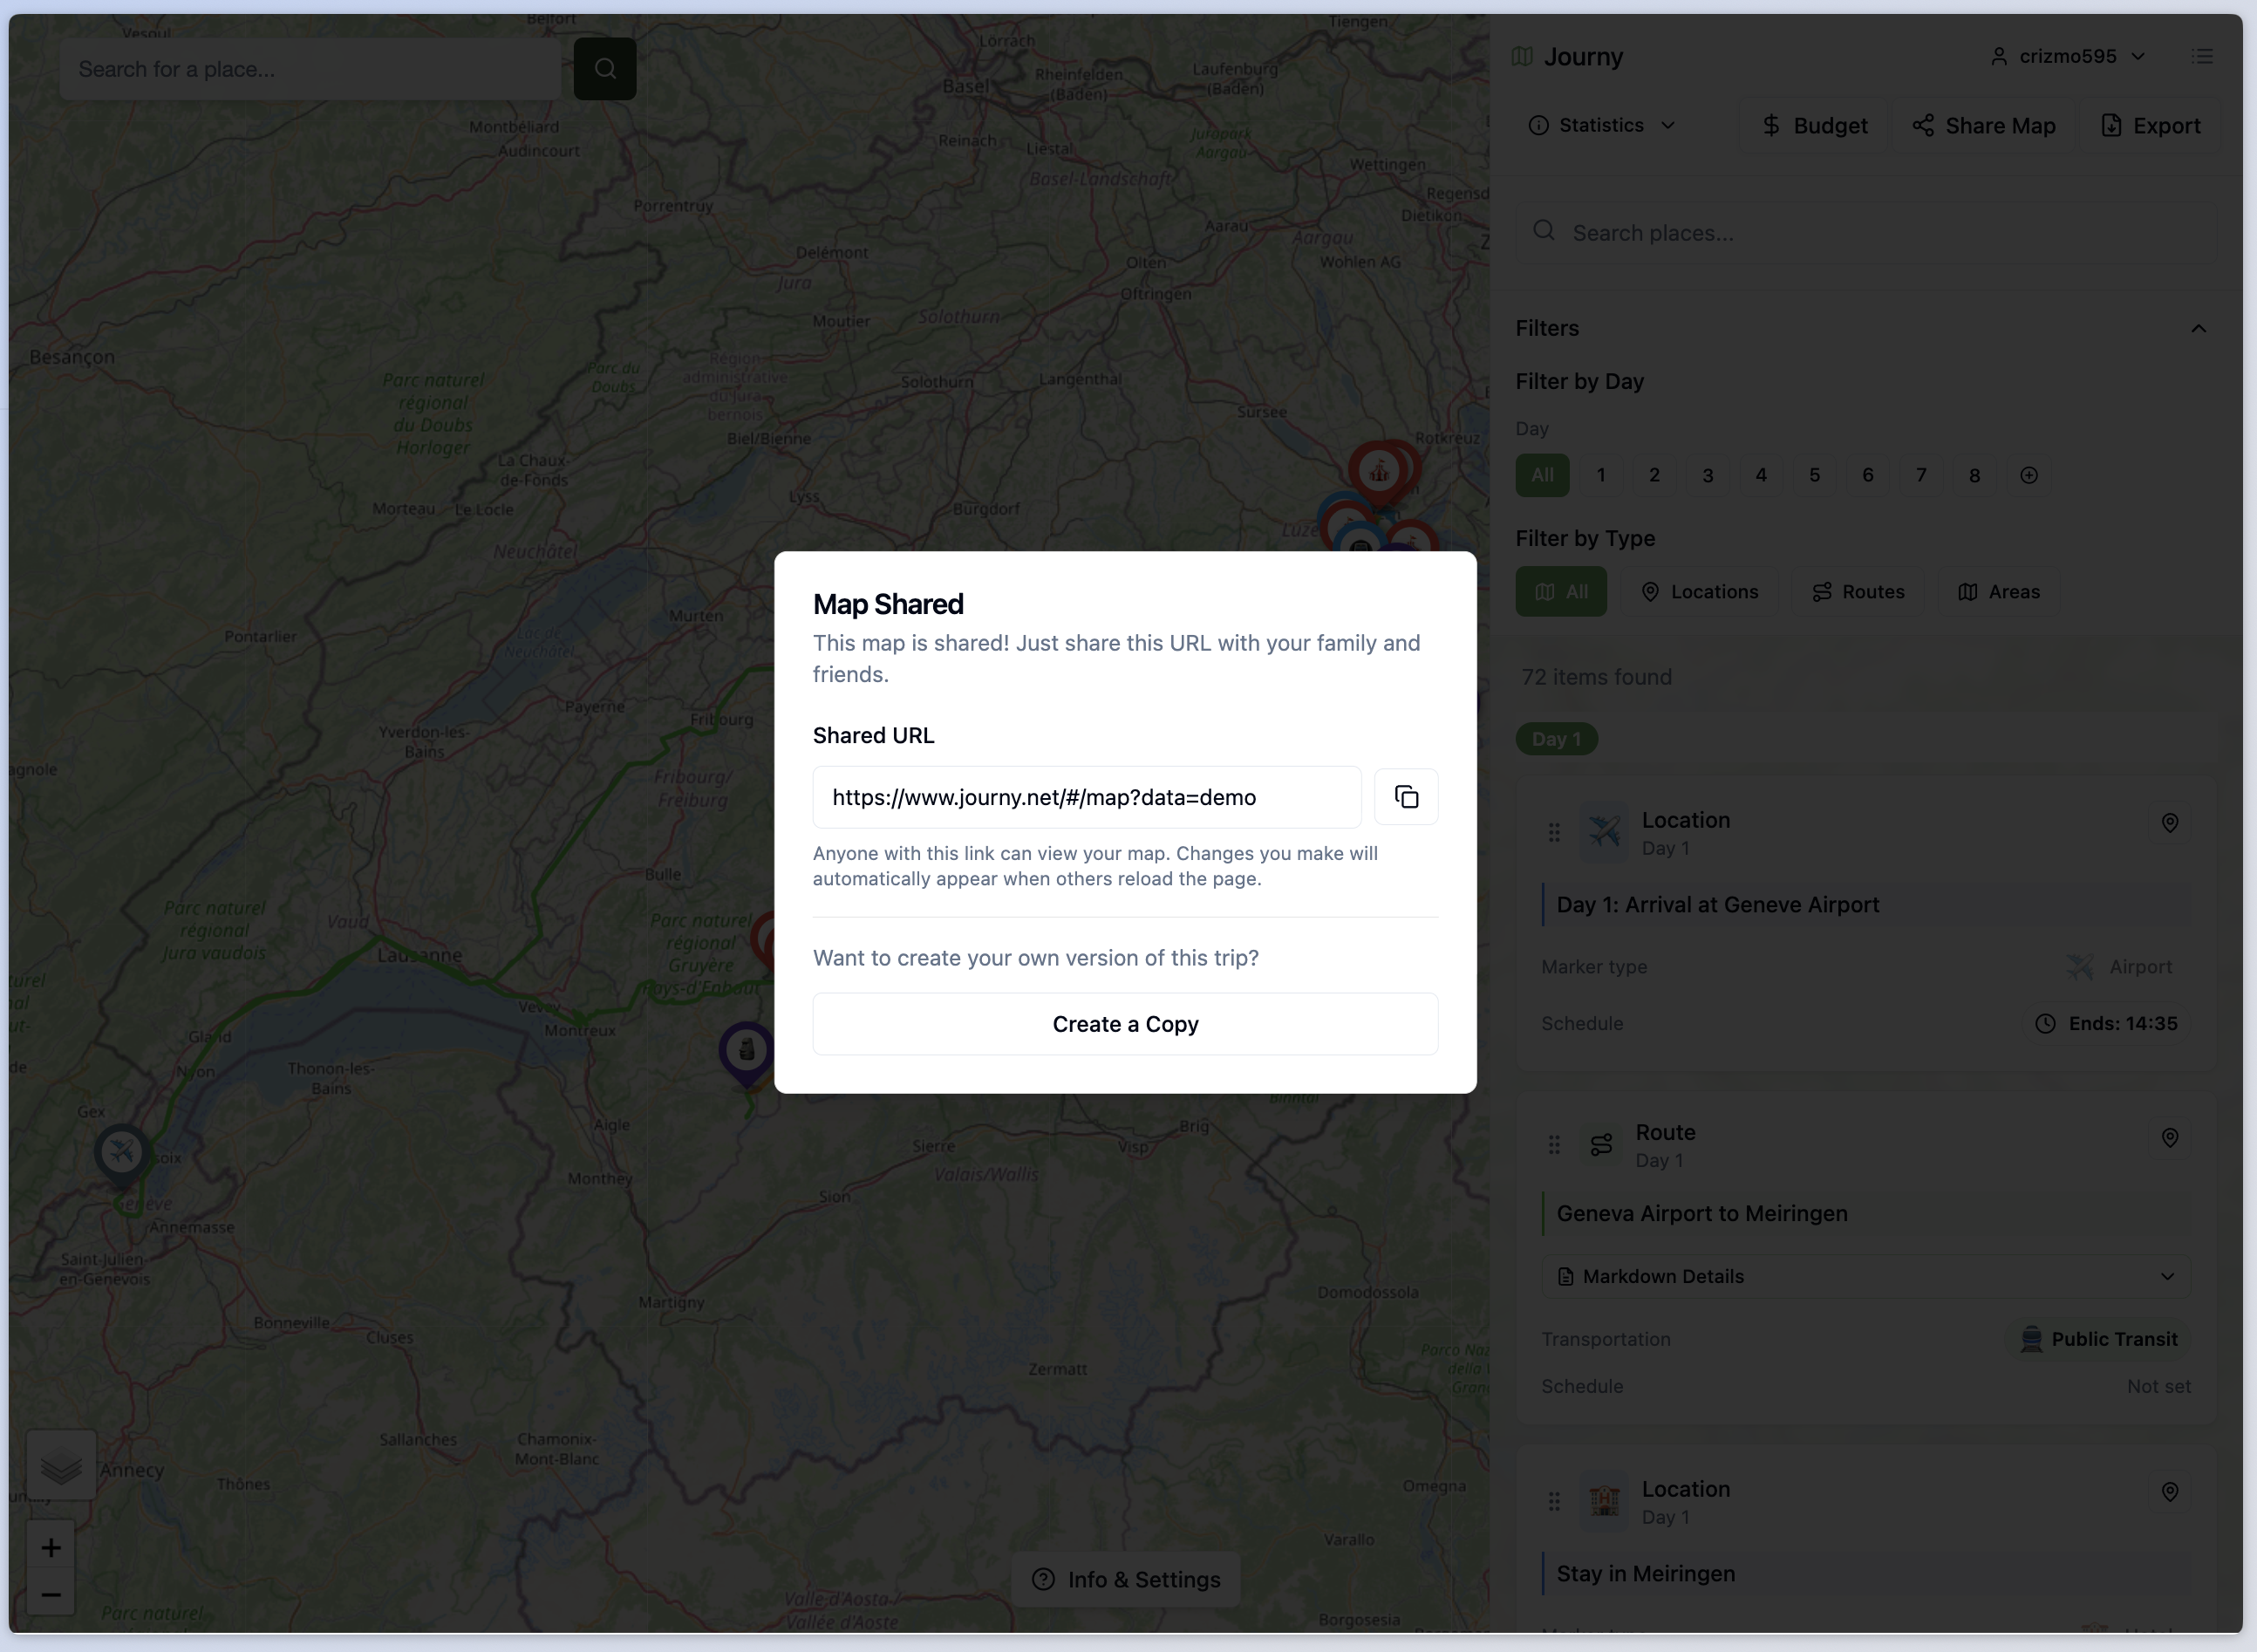
Task: Open the crizmo595 user menu
Action: click(x=2067, y=56)
